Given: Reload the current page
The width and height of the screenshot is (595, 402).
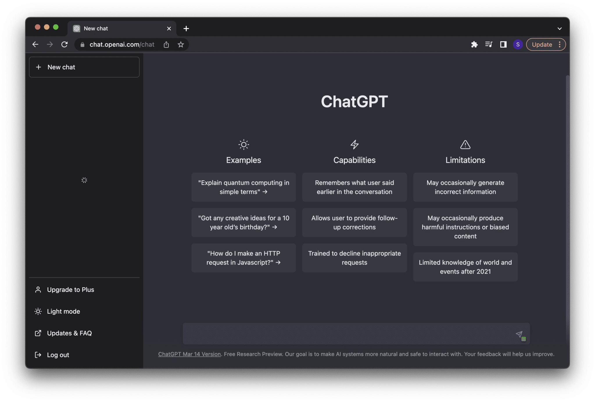Looking at the screenshot, I should [x=64, y=44].
